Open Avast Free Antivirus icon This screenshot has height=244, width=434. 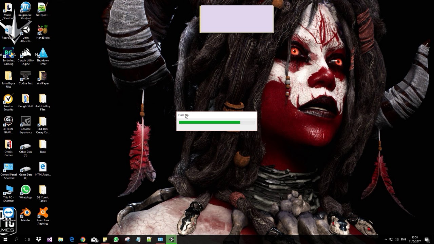pyautogui.click(x=43, y=217)
